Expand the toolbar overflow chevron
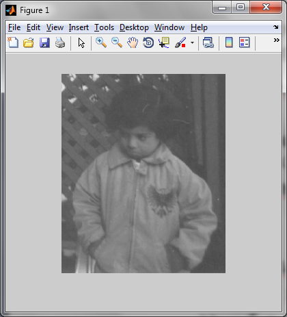The image size is (287, 317). point(277,40)
